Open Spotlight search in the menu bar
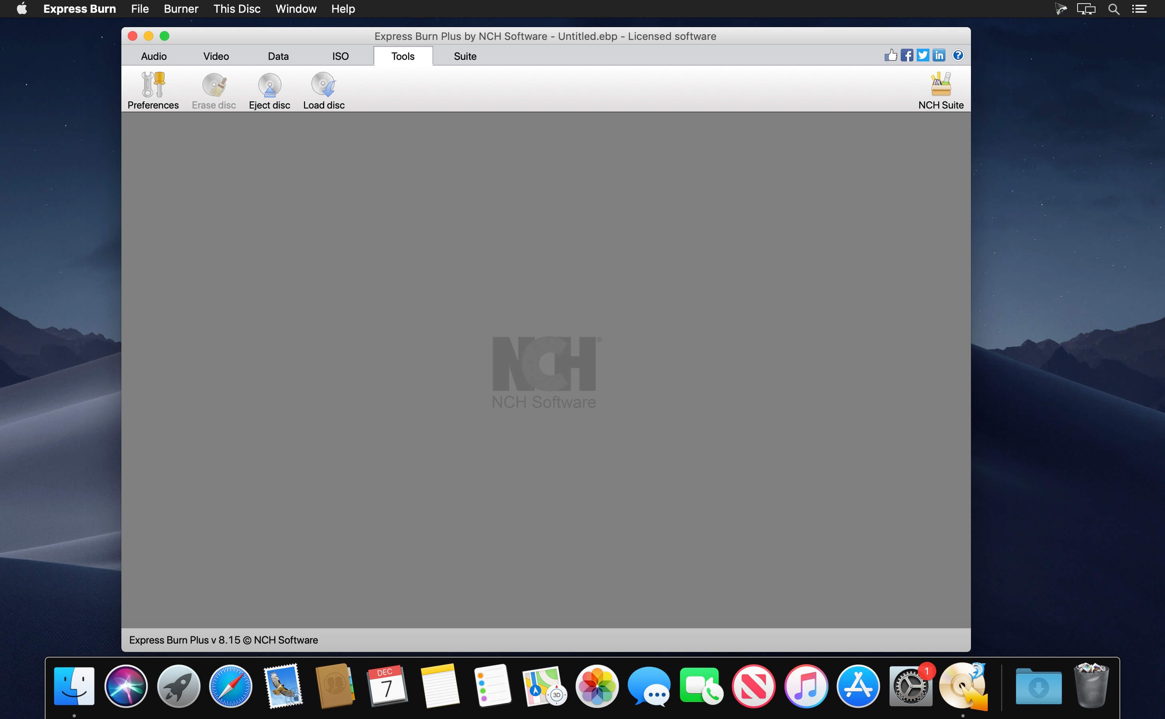This screenshot has height=719, width=1165. pyautogui.click(x=1113, y=9)
